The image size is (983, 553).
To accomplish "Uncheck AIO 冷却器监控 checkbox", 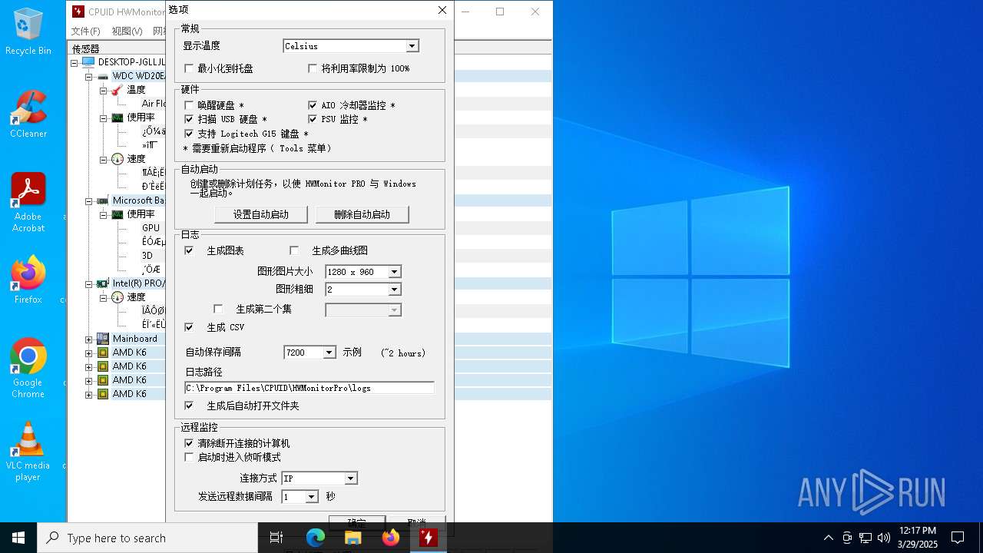I will pyautogui.click(x=313, y=105).
